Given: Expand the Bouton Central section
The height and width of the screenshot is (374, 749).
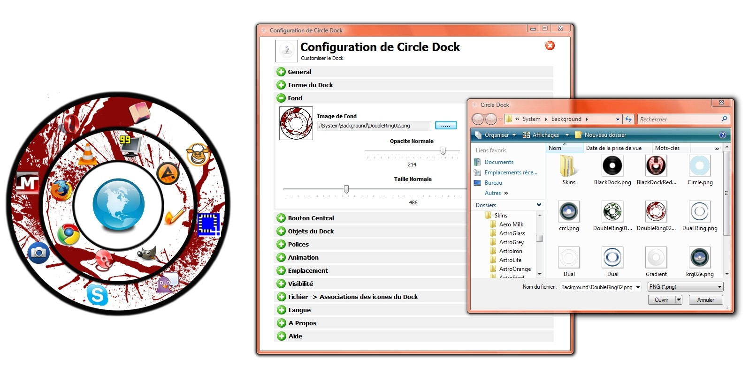Looking at the screenshot, I should click(x=281, y=218).
